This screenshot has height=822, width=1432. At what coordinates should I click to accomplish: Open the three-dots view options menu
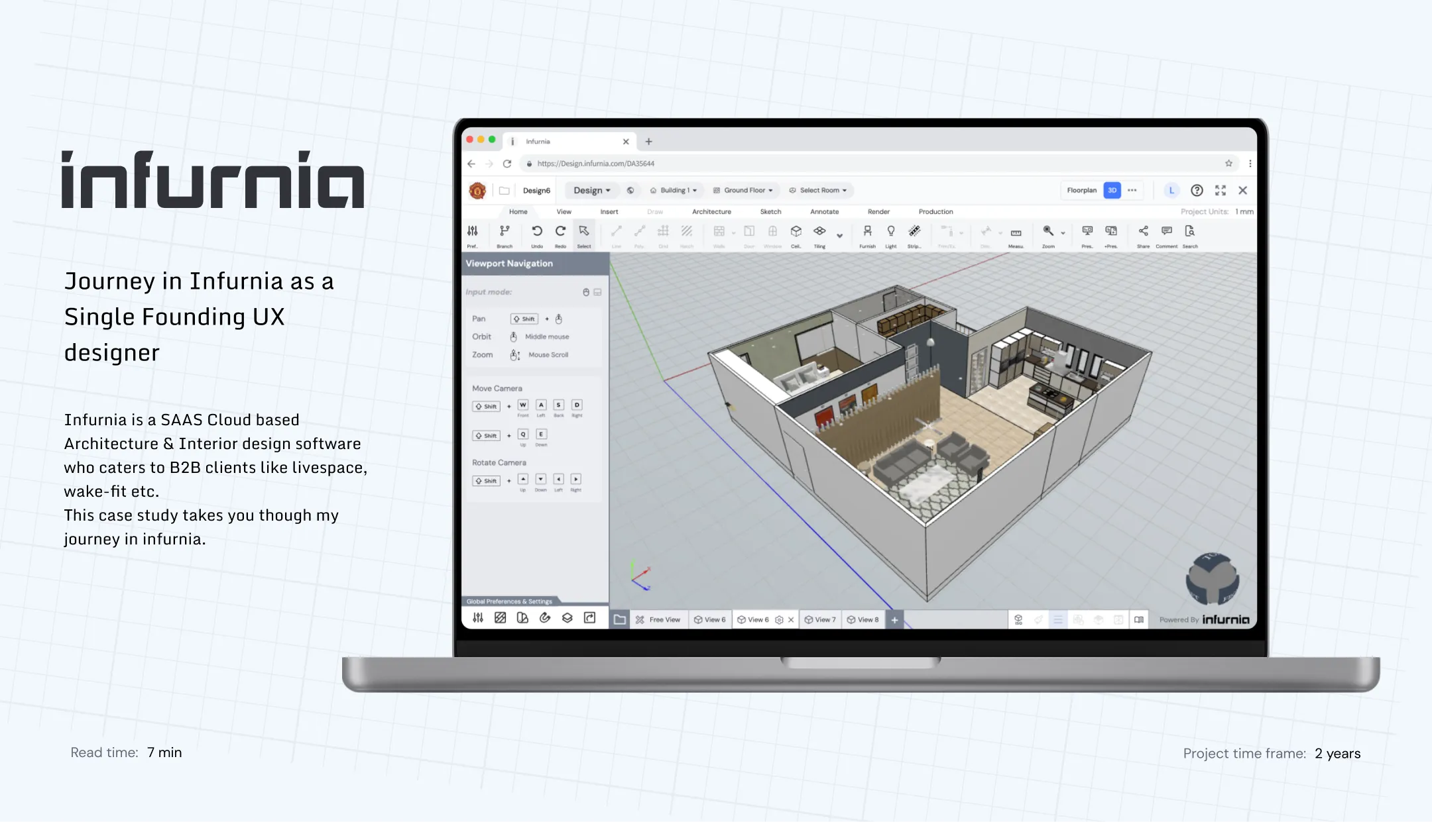1132,191
